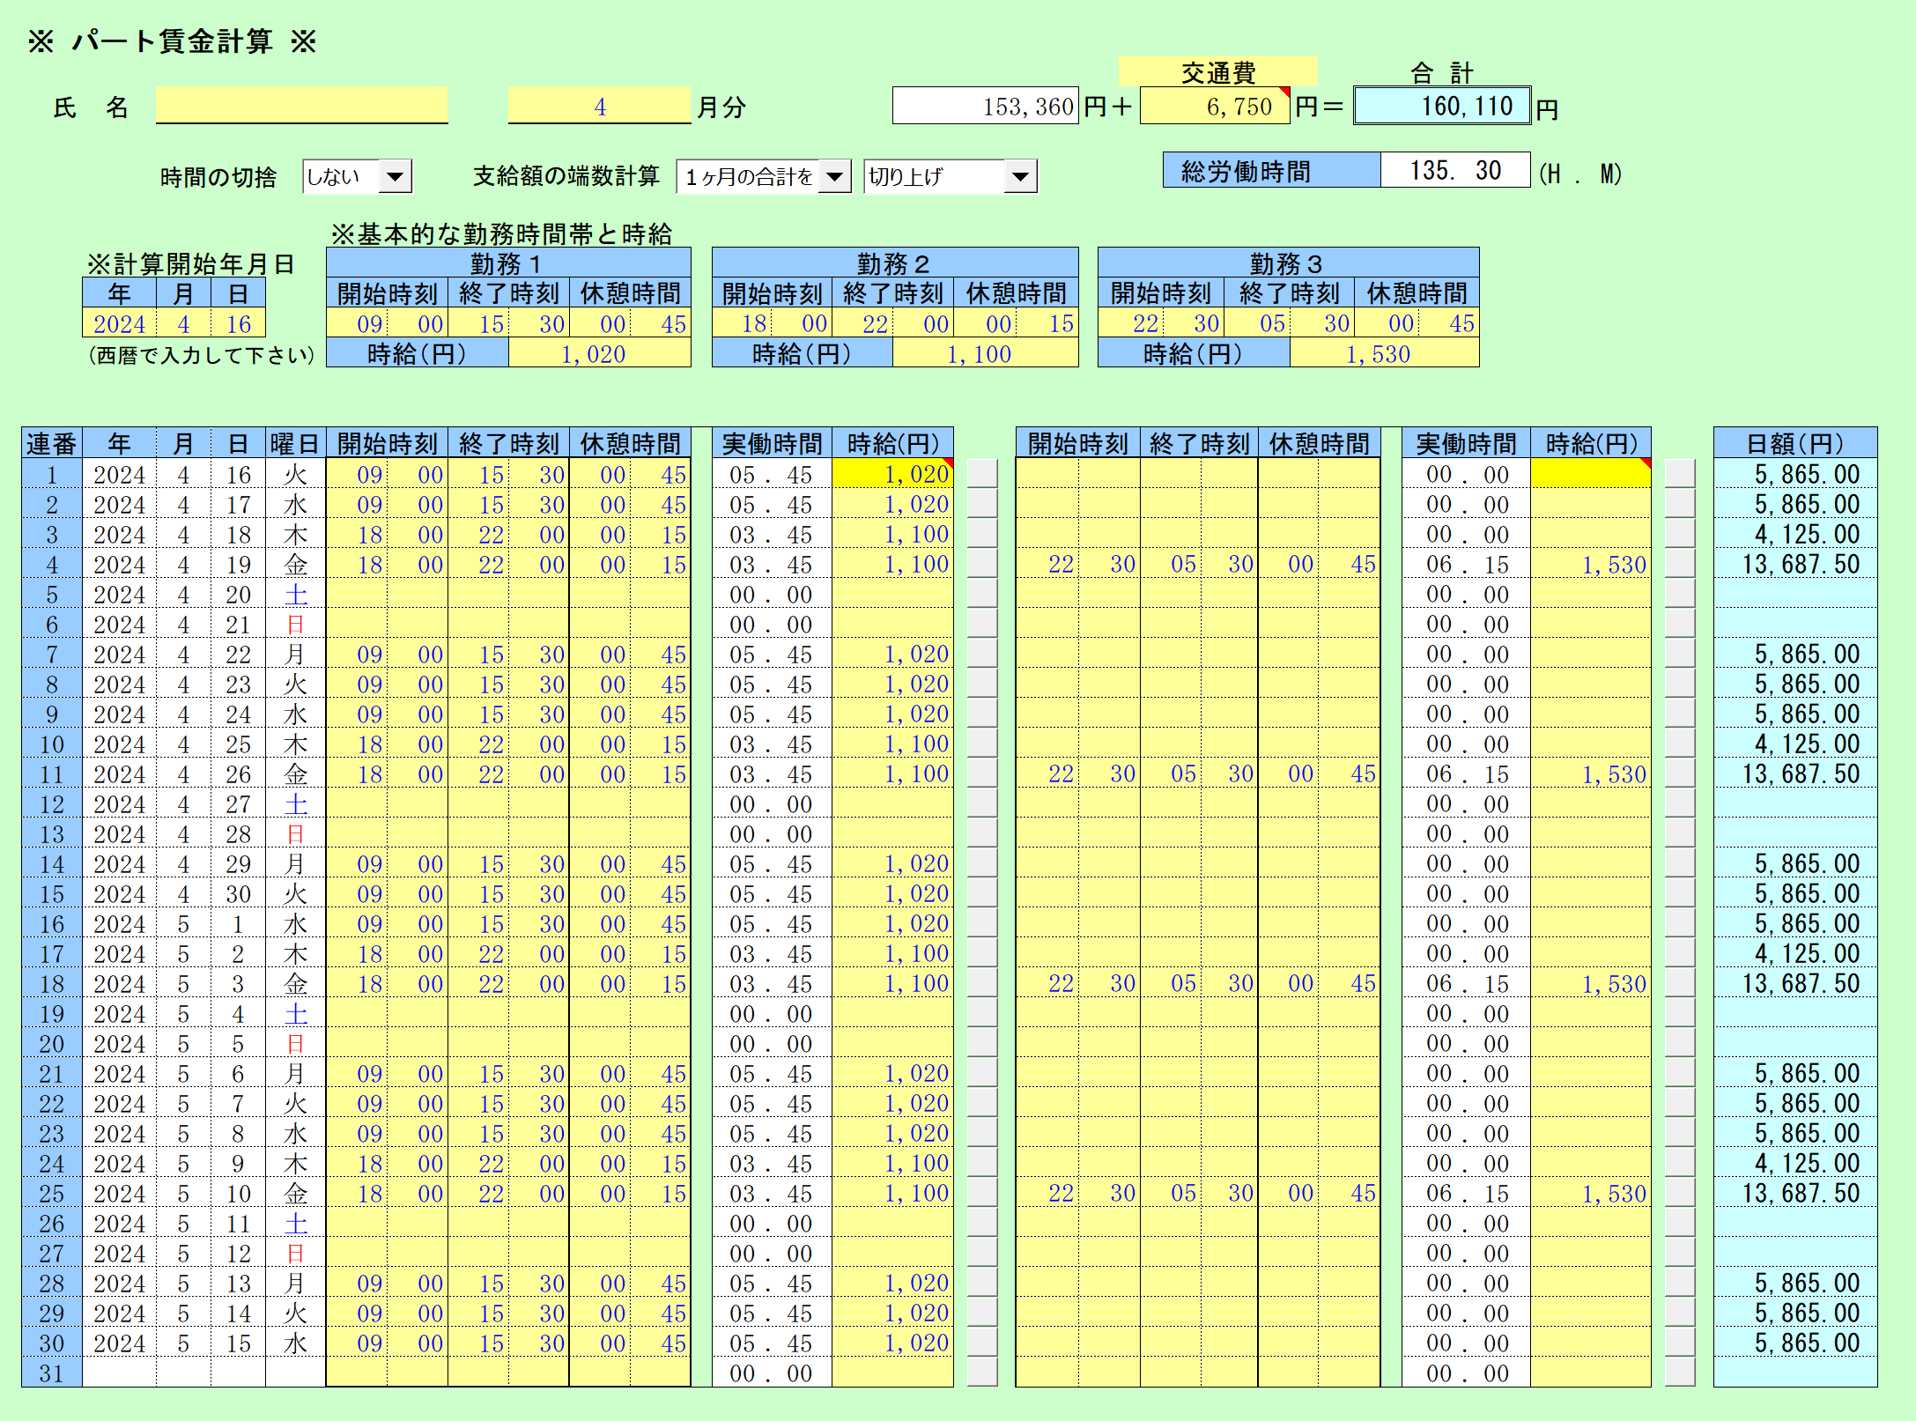Click the 曜日 column header

tap(295, 443)
